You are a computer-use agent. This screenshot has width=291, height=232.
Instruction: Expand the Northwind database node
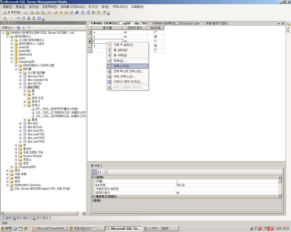(12, 55)
